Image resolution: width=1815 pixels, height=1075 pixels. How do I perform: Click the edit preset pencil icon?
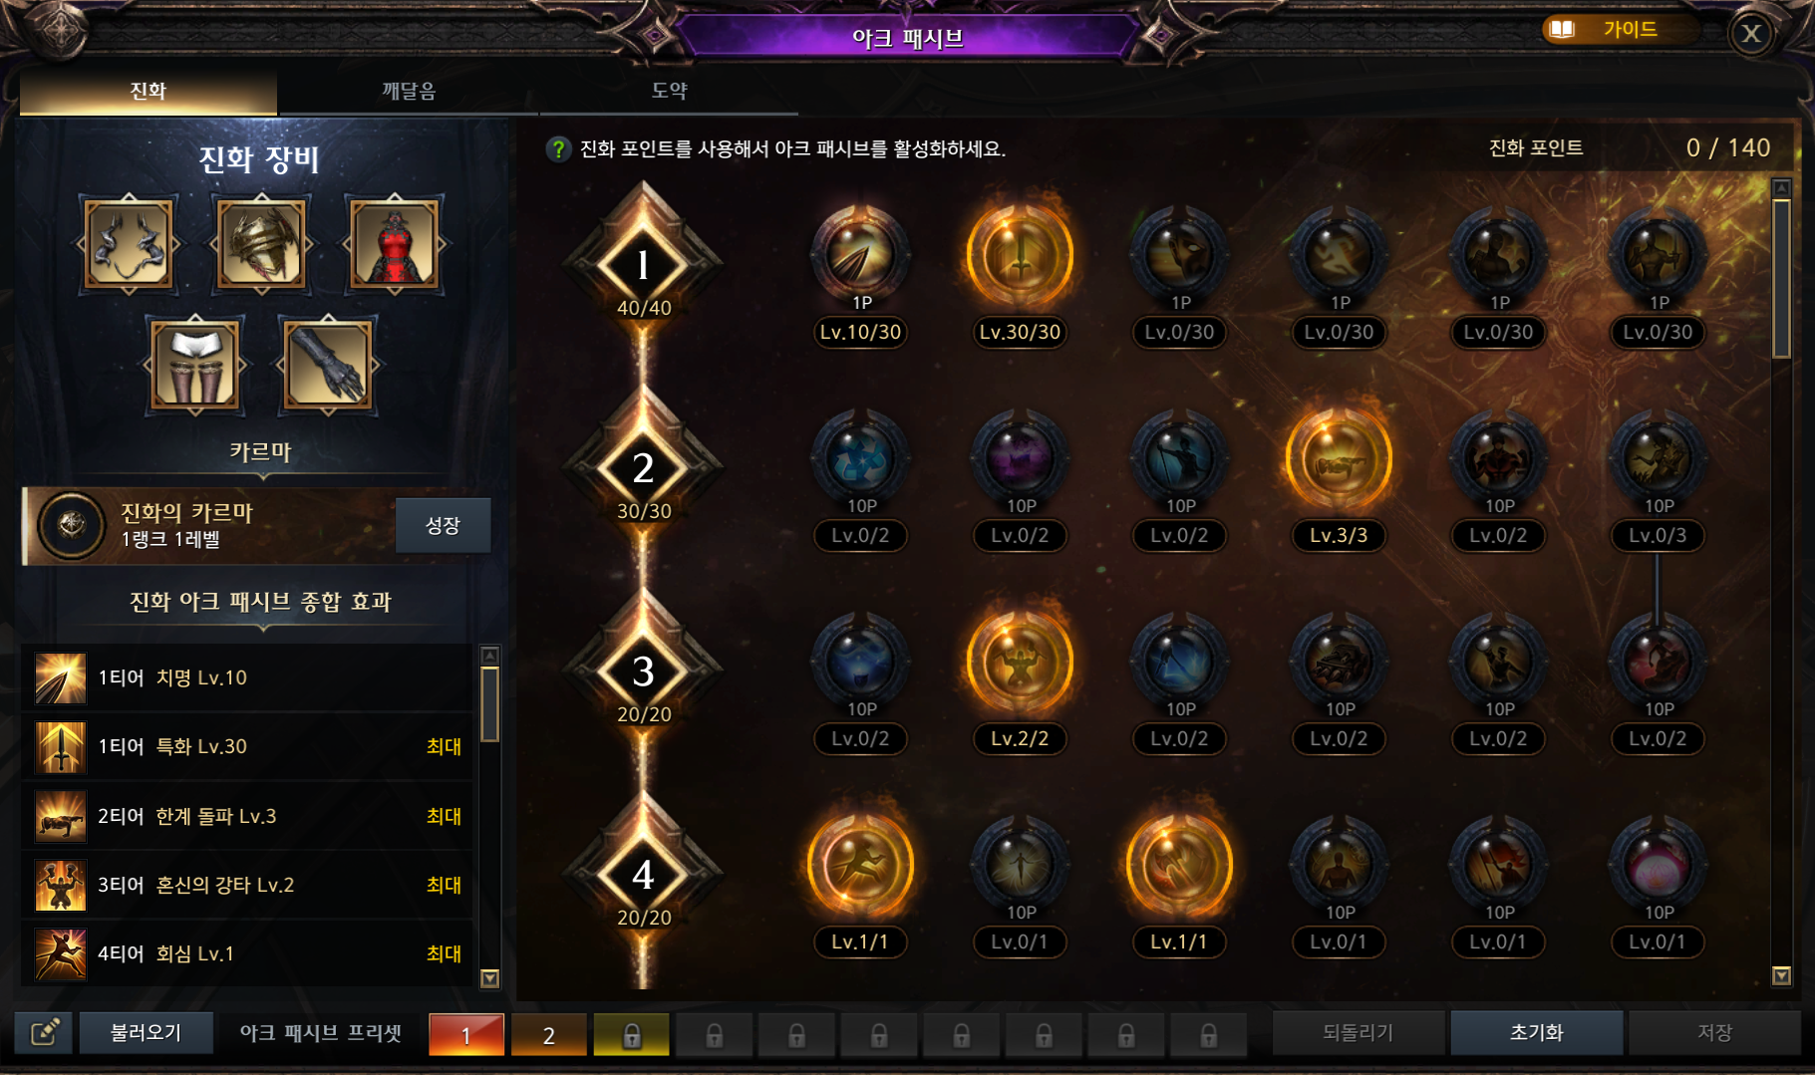tap(45, 1033)
